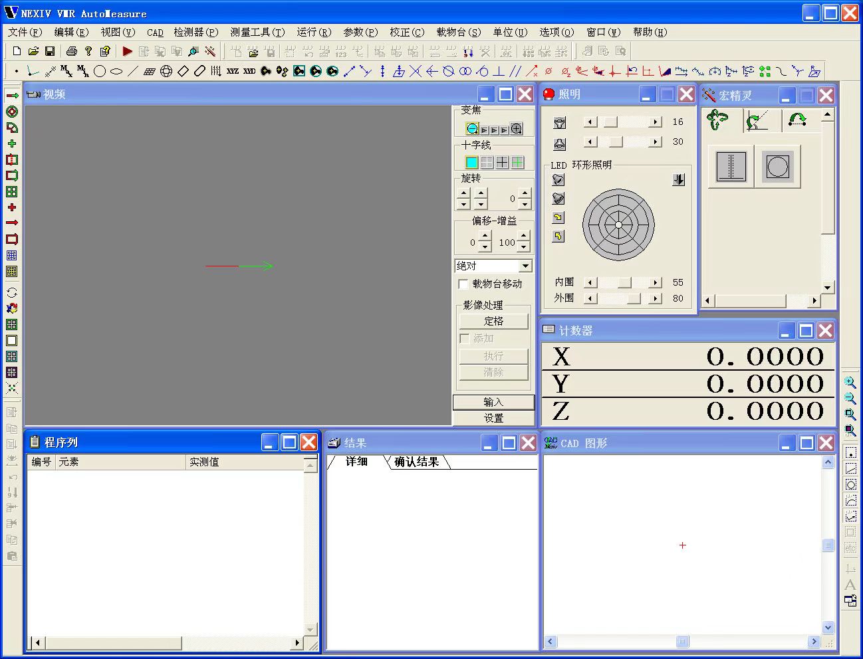This screenshot has width=863, height=659.
Task: Click the 外围 brightness slider thumb
Action: [x=634, y=299]
